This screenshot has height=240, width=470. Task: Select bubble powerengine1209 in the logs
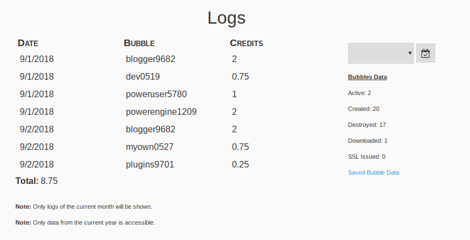click(161, 112)
